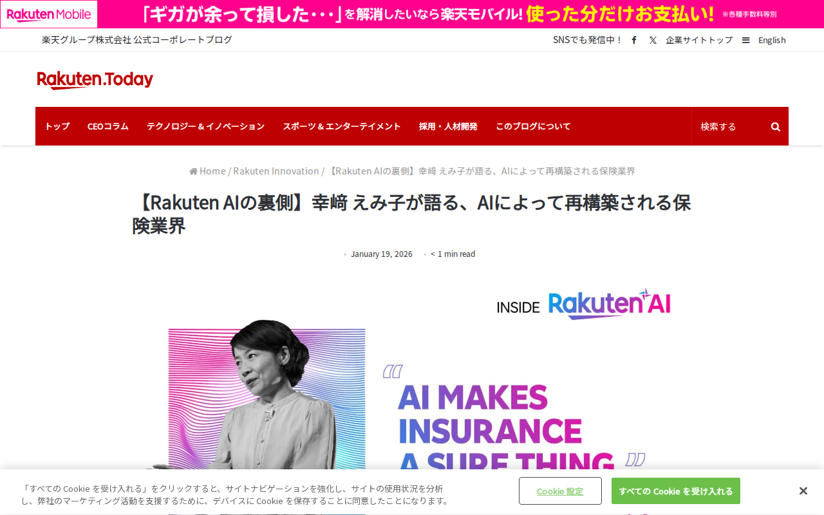The width and height of the screenshot is (824, 515).
Task: Accept all cookies with green button
Action: tap(676, 491)
